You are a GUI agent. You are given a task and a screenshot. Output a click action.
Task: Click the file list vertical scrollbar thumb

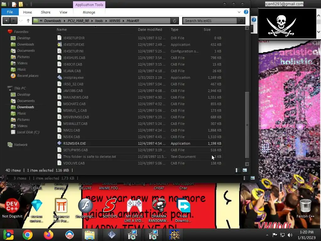coord(247,125)
